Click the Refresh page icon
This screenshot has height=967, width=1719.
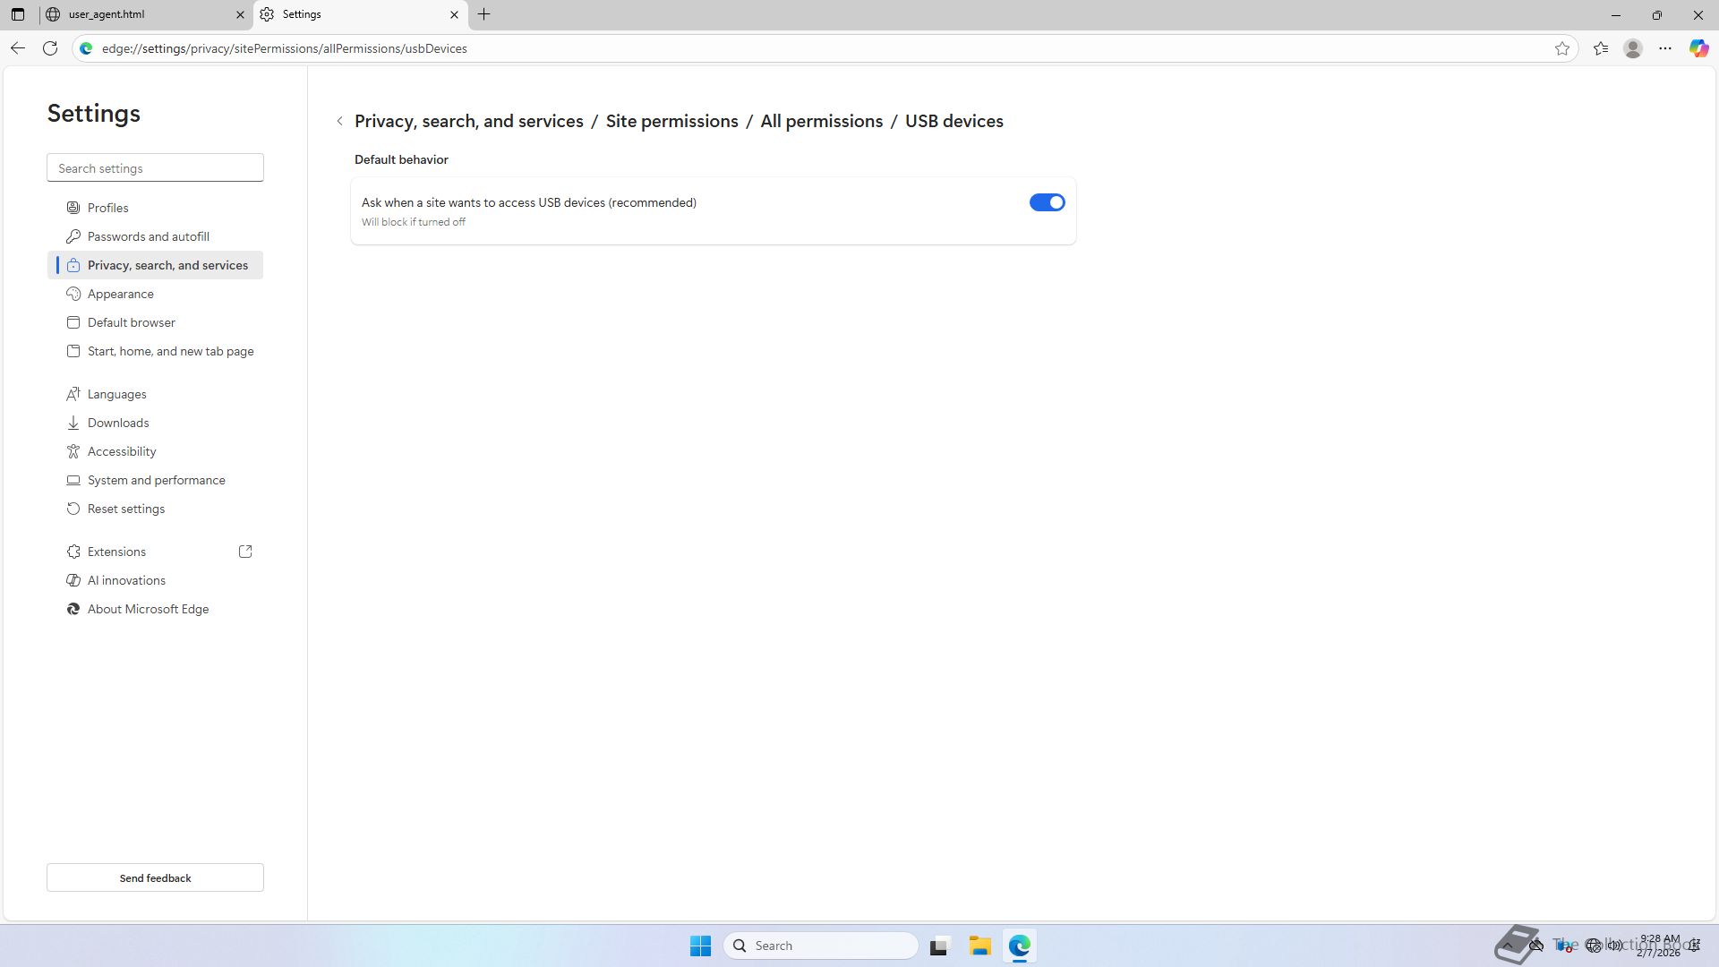point(50,48)
